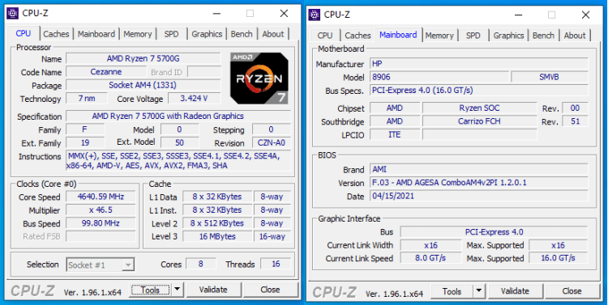Maximize the right CPU-Z window
Screen dimensions: 608x305
click(551, 15)
